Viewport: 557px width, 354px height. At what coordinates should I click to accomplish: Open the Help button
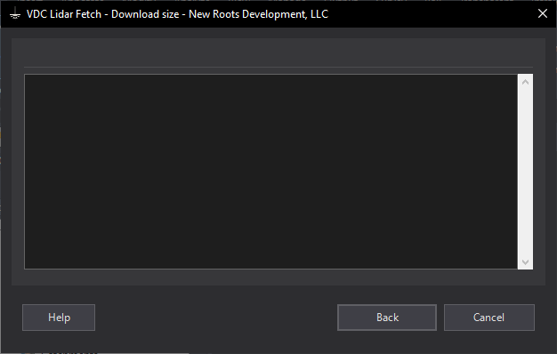click(59, 318)
